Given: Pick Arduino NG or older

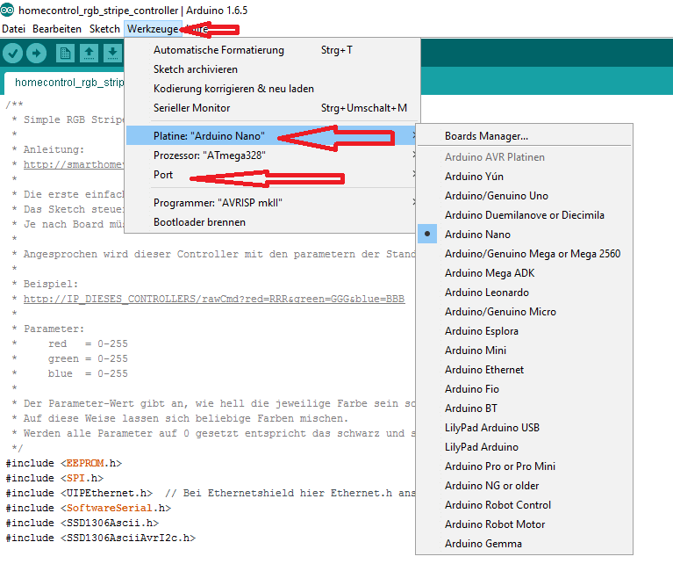Looking at the screenshot, I should tap(524, 486).
